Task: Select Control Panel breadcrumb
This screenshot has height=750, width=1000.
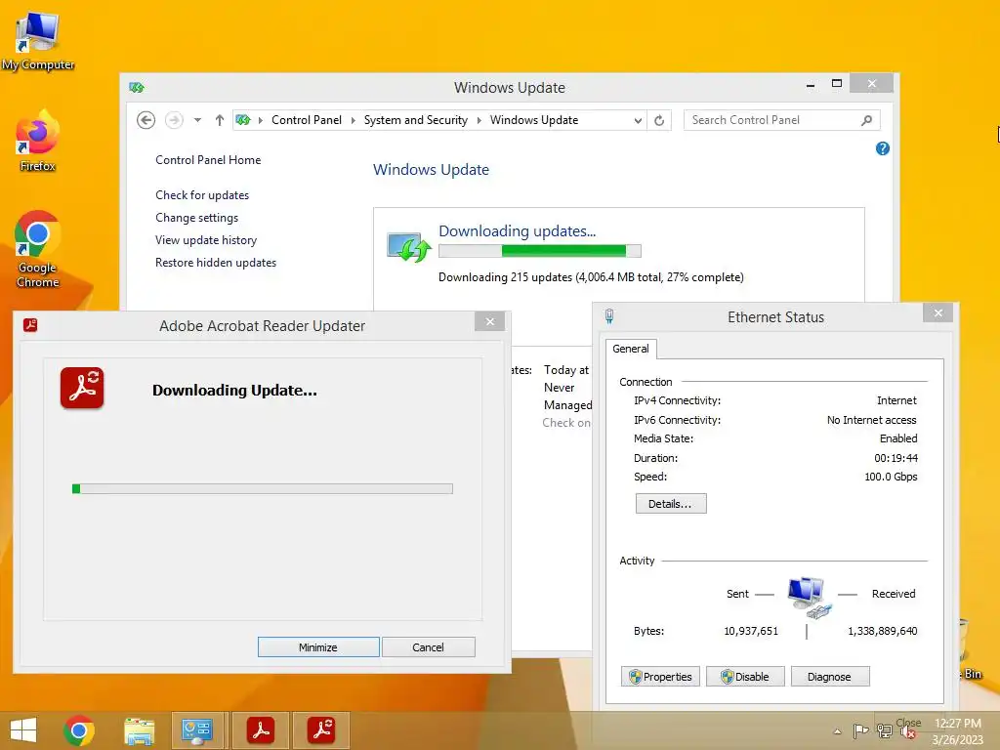Action: click(x=306, y=120)
